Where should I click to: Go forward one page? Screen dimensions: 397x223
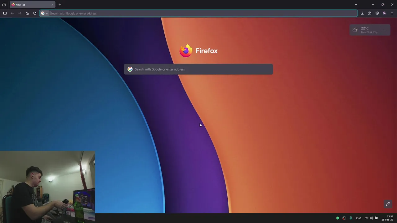click(20, 13)
